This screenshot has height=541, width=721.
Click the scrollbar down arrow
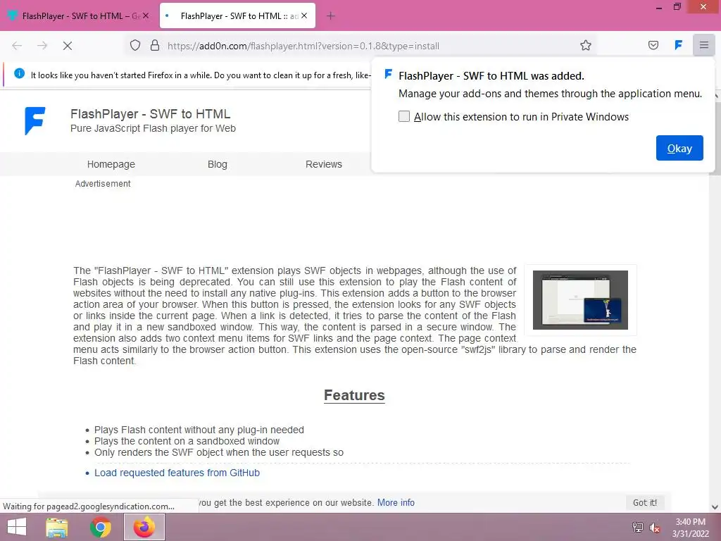[x=715, y=507]
